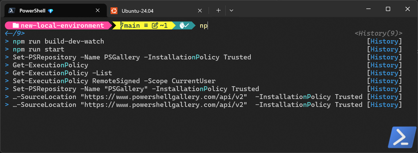The image size is (418, 153).
Task: Choose 'npm run start' history entry
Action: point(38,49)
